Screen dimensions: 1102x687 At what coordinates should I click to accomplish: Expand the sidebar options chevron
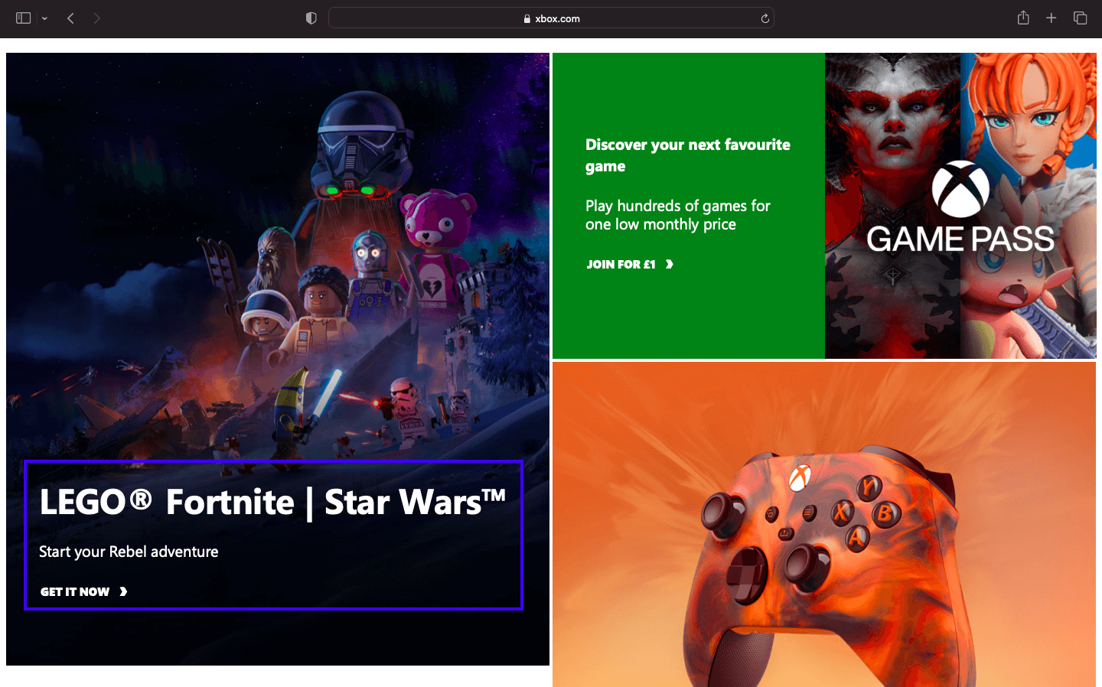(44, 18)
